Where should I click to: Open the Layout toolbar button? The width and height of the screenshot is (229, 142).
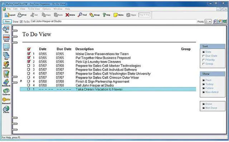(x=10, y=15)
